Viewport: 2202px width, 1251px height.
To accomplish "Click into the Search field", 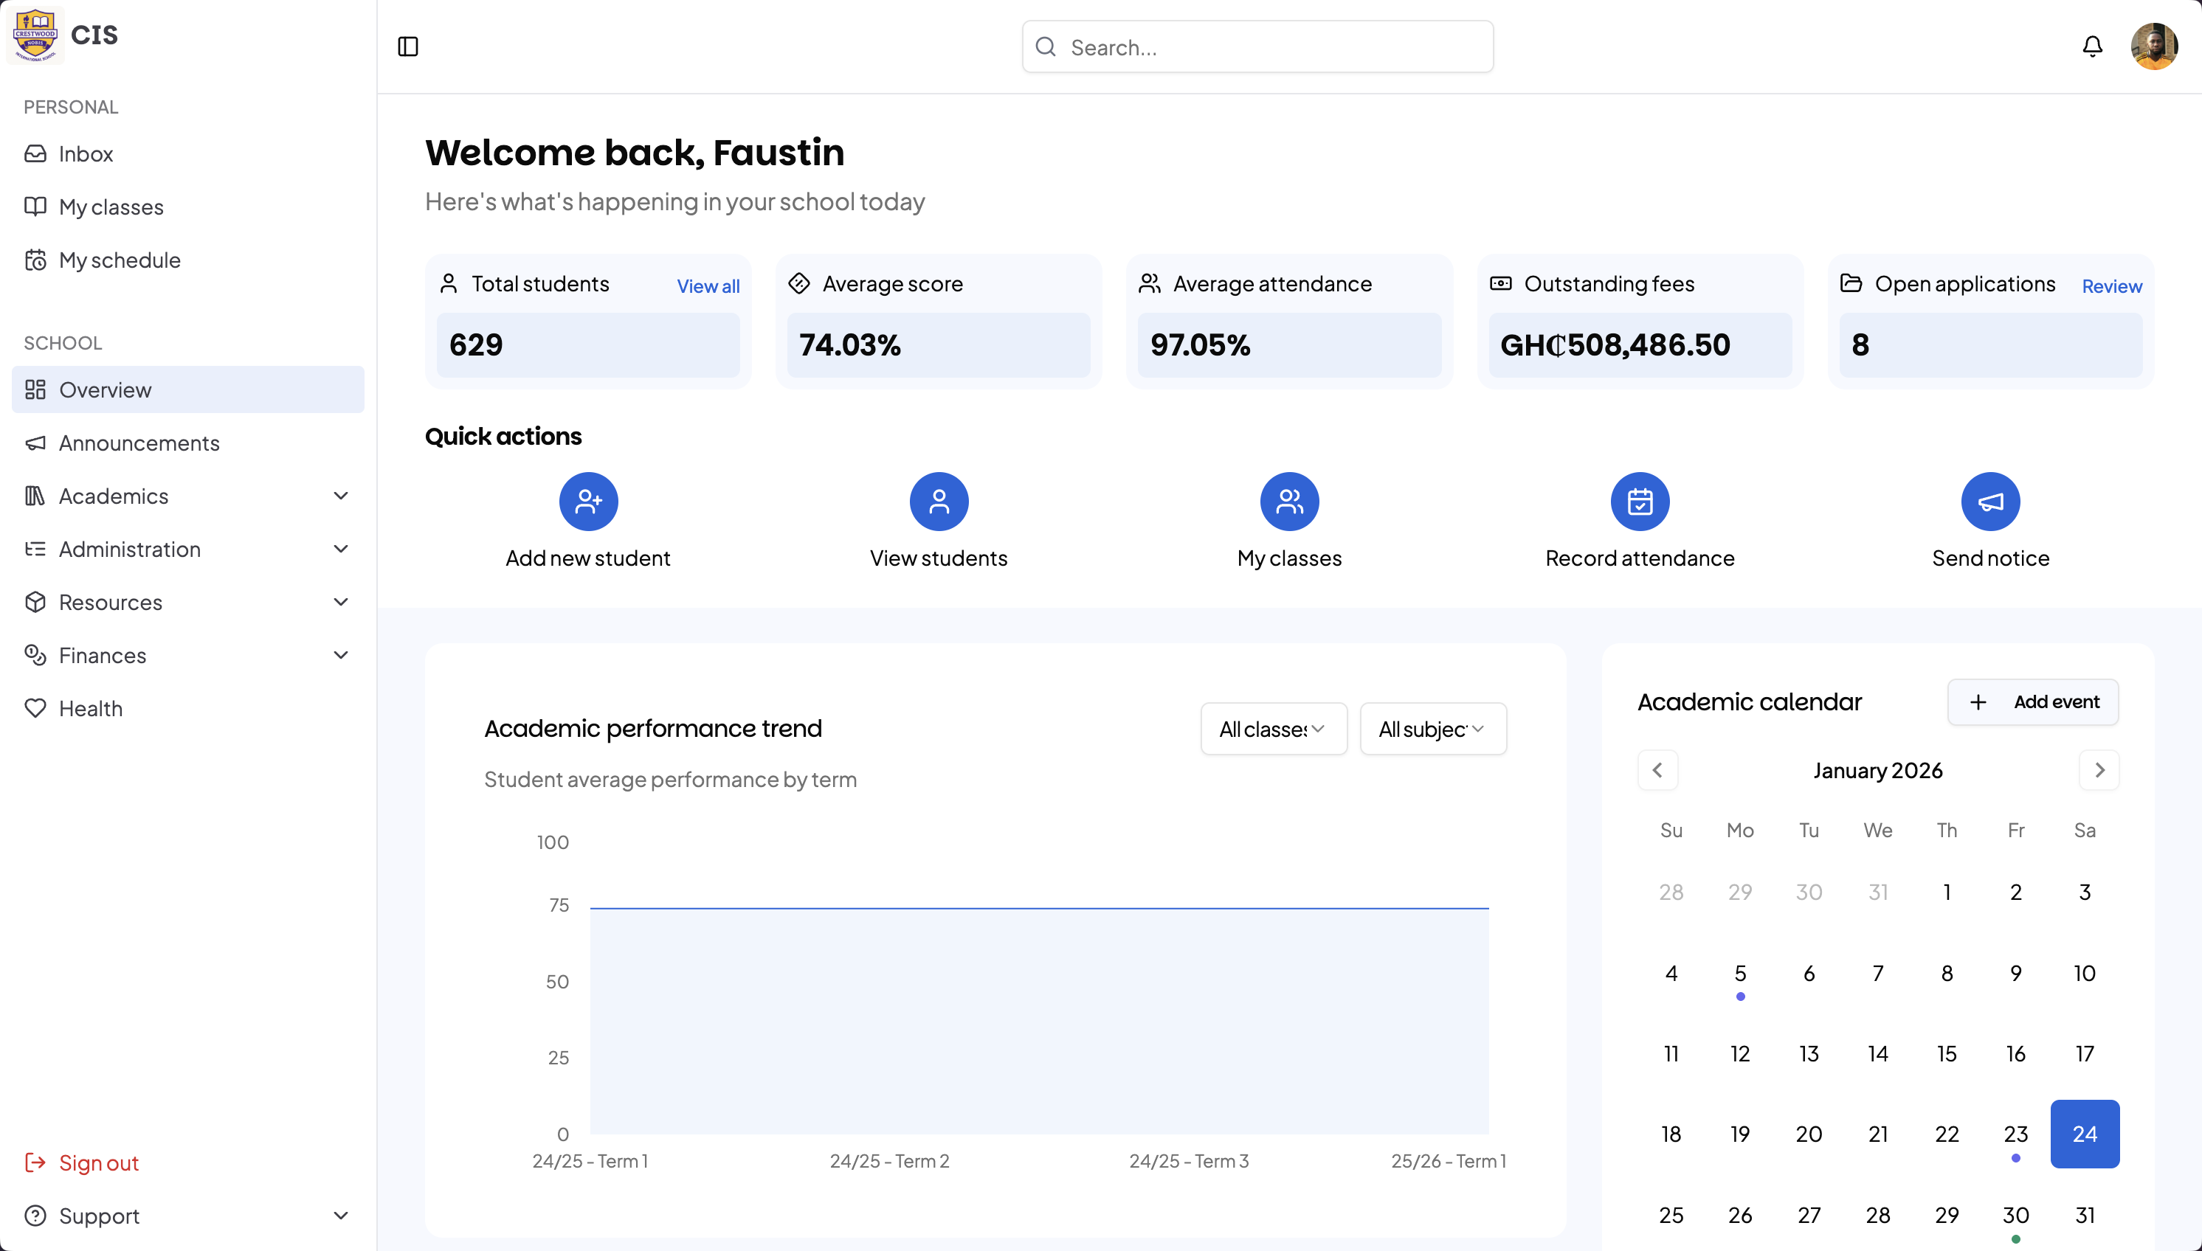I will 1272,47.
